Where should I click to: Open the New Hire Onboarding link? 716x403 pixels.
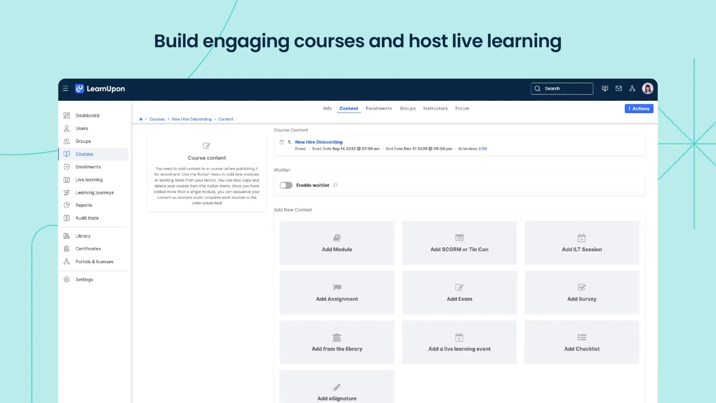pos(318,142)
